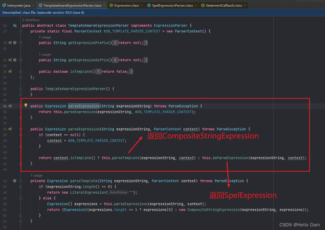
Task: Switch to the Interpreter.java tab
Action: 19,6
